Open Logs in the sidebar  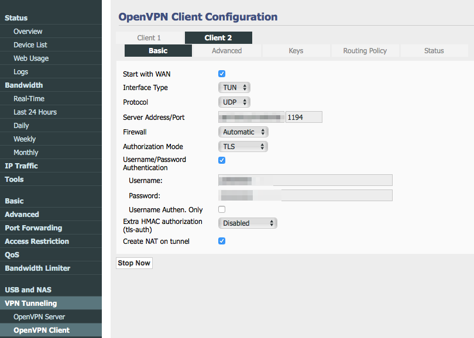(51, 71)
